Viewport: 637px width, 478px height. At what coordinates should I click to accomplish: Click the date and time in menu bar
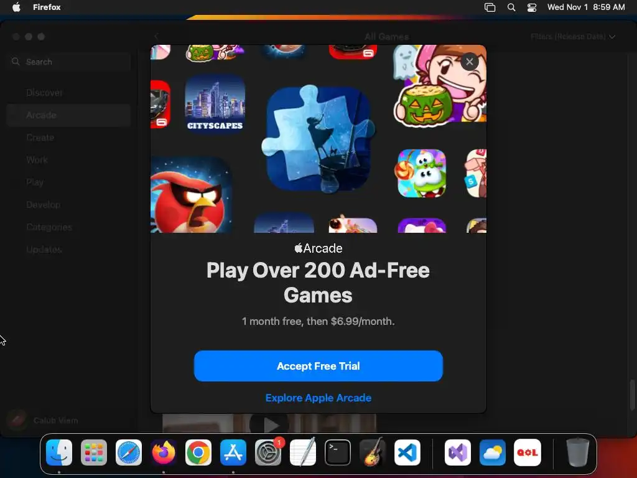tap(586, 7)
